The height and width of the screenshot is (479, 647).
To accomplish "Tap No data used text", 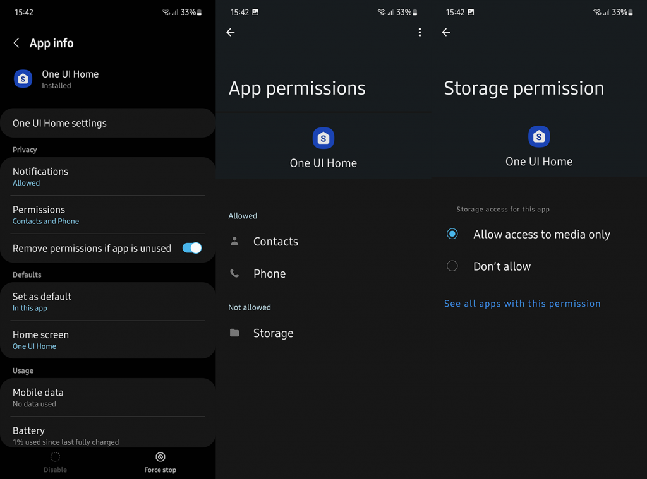I will [x=34, y=404].
